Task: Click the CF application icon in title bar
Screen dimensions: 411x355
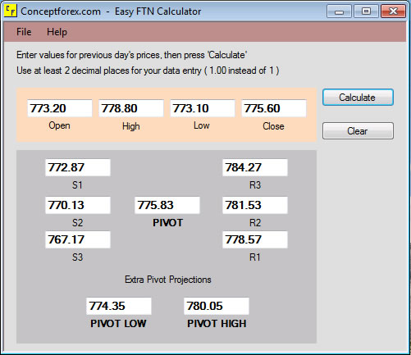Action: (11, 11)
